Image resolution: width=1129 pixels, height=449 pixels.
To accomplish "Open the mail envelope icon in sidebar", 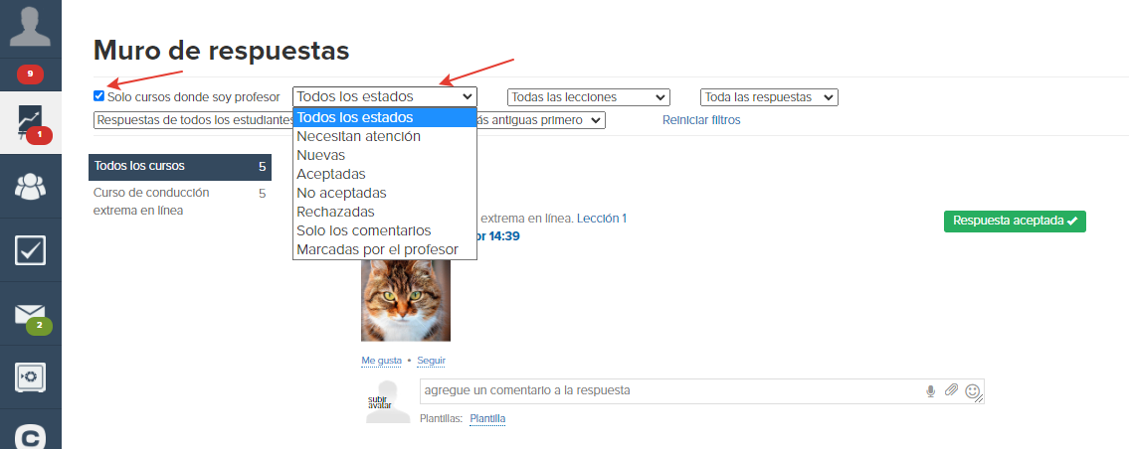I will [x=30, y=315].
